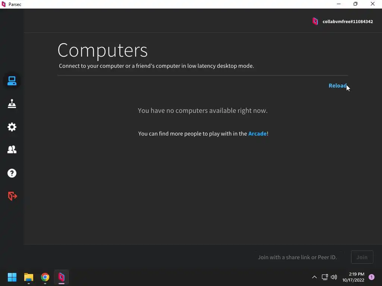Show hidden system tray icons

(314, 277)
